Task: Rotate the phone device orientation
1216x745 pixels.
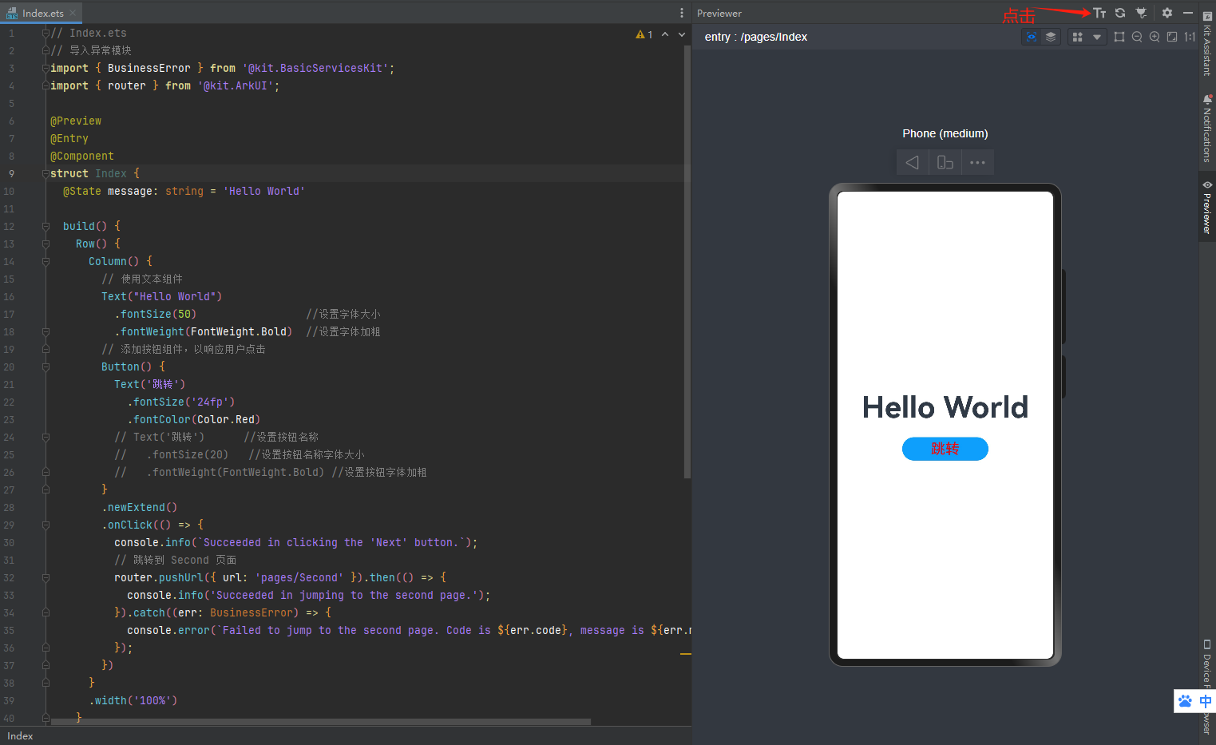Action: (945, 162)
